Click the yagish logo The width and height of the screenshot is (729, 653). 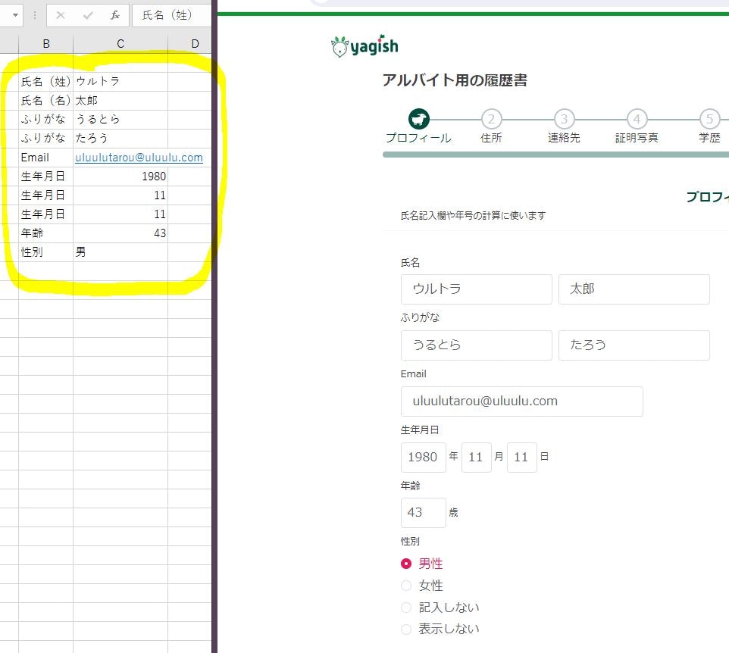point(365,45)
